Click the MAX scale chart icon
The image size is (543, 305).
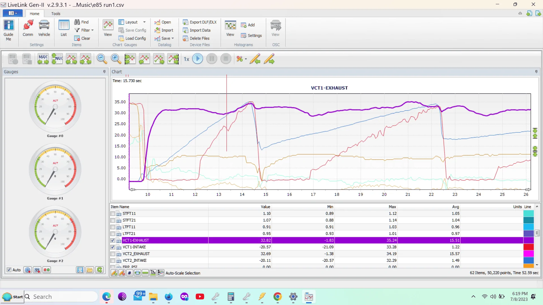43,59
